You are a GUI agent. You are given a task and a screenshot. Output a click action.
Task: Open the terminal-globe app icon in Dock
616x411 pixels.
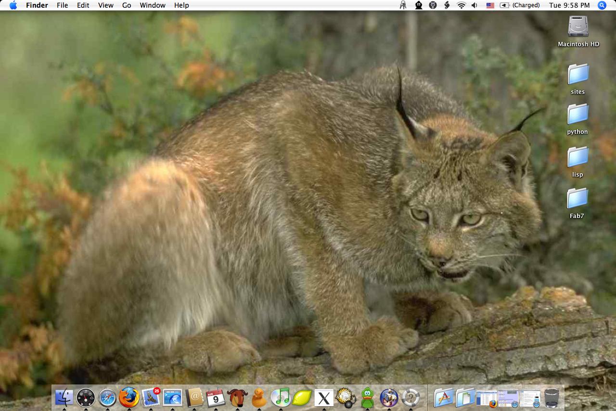(x=172, y=398)
